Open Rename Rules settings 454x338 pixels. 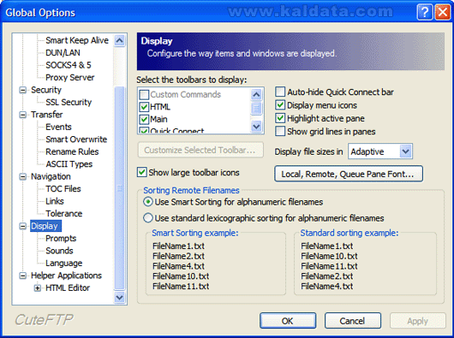[72, 151]
